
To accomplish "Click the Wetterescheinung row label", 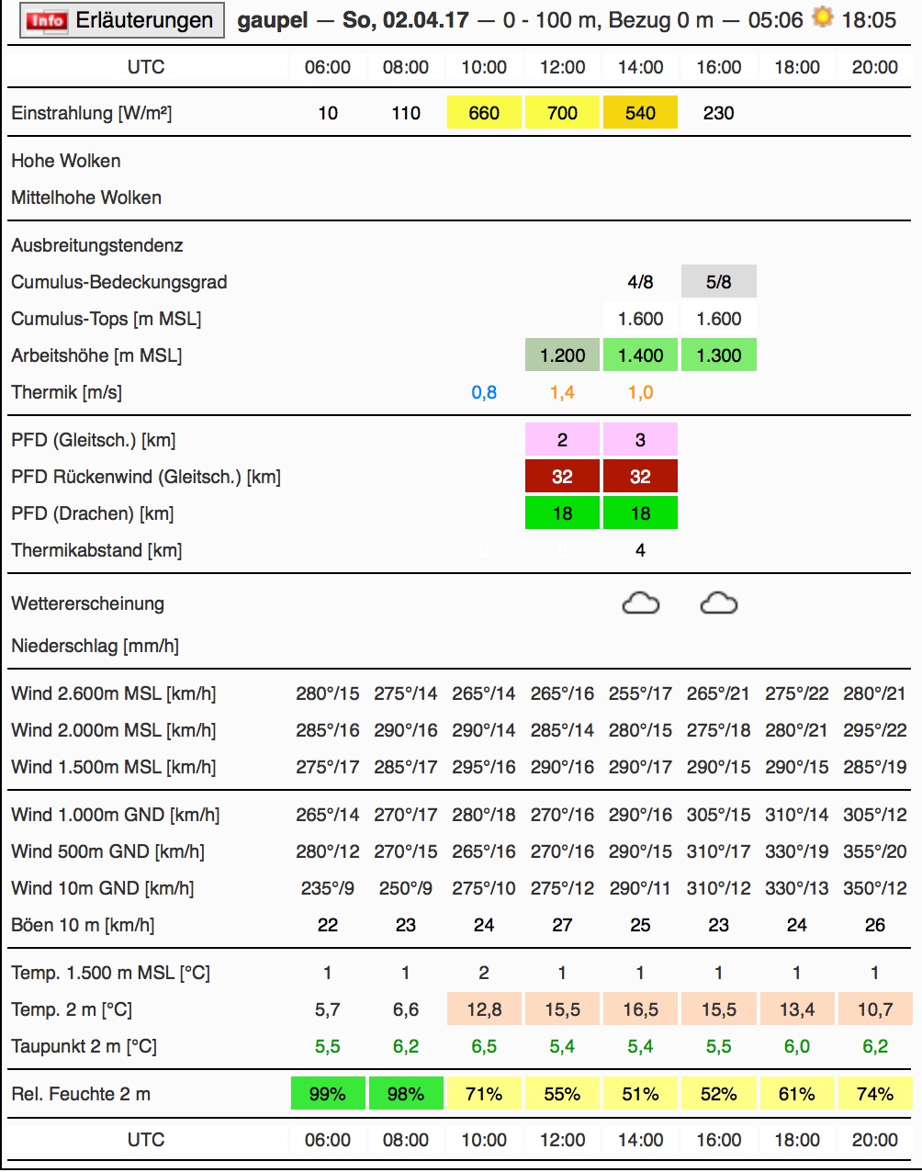I will (x=87, y=603).
